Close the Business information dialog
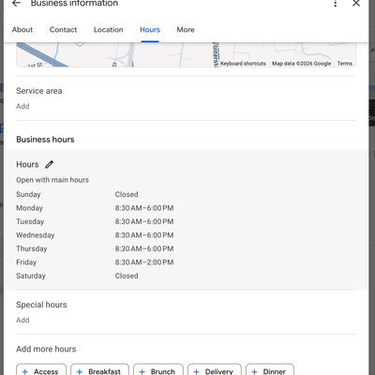Viewport: 375px width, 375px height. [x=356, y=4]
